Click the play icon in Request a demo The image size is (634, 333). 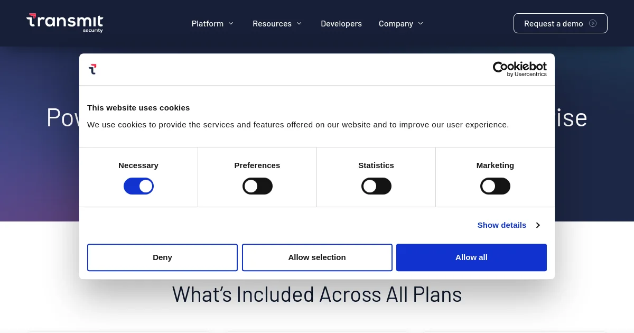tap(593, 23)
